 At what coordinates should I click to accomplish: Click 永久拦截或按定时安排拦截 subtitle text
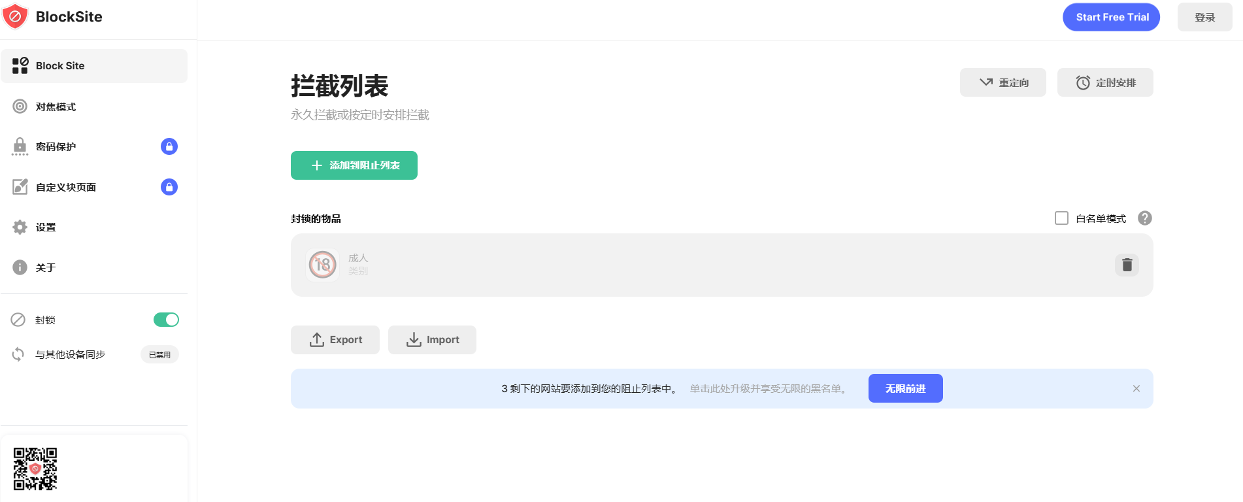[360, 115]
